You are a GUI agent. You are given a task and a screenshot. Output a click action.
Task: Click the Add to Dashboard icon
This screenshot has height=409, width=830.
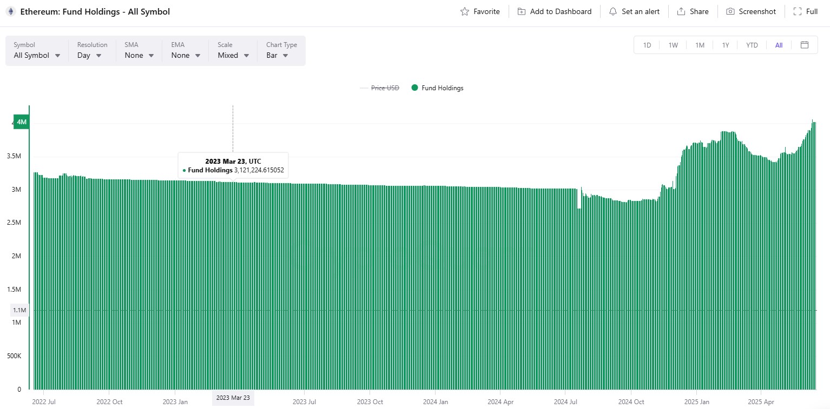click(x=522, y=11)
